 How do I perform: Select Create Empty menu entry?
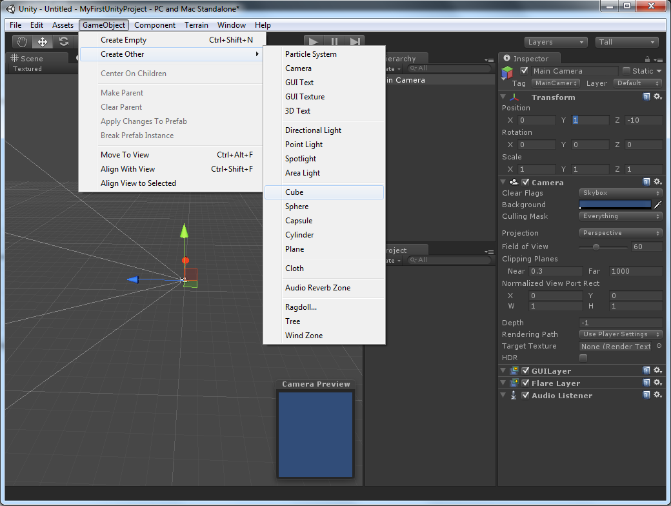[172, 40]
